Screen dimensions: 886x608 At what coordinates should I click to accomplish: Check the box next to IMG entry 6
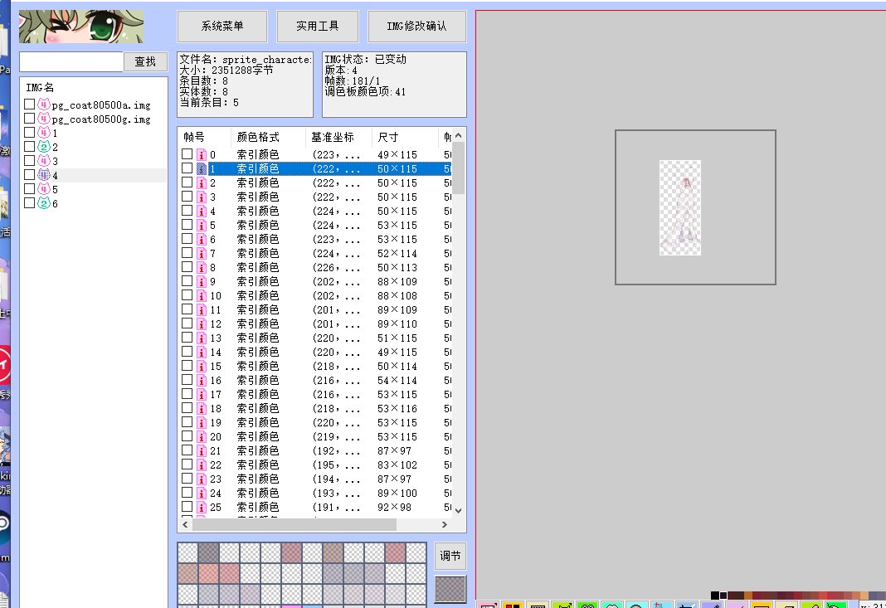tap(29, 203)
